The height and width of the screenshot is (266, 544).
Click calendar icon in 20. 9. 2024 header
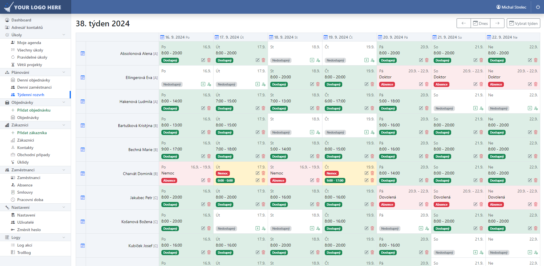(x=380, y=37)
